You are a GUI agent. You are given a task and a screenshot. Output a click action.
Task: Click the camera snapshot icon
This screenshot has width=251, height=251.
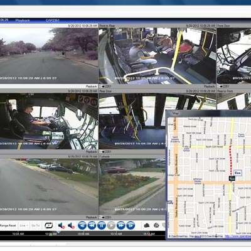(x=147, y=225)
